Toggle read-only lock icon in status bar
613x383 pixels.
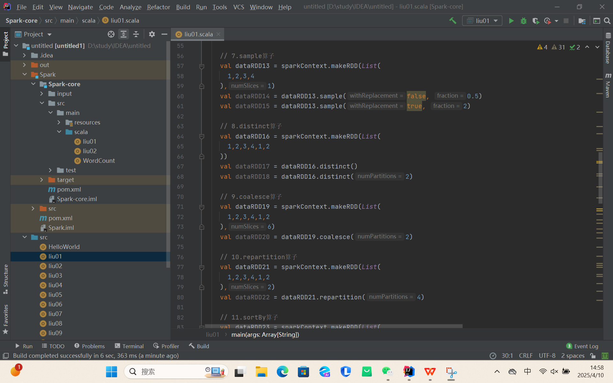pos(593,356)
